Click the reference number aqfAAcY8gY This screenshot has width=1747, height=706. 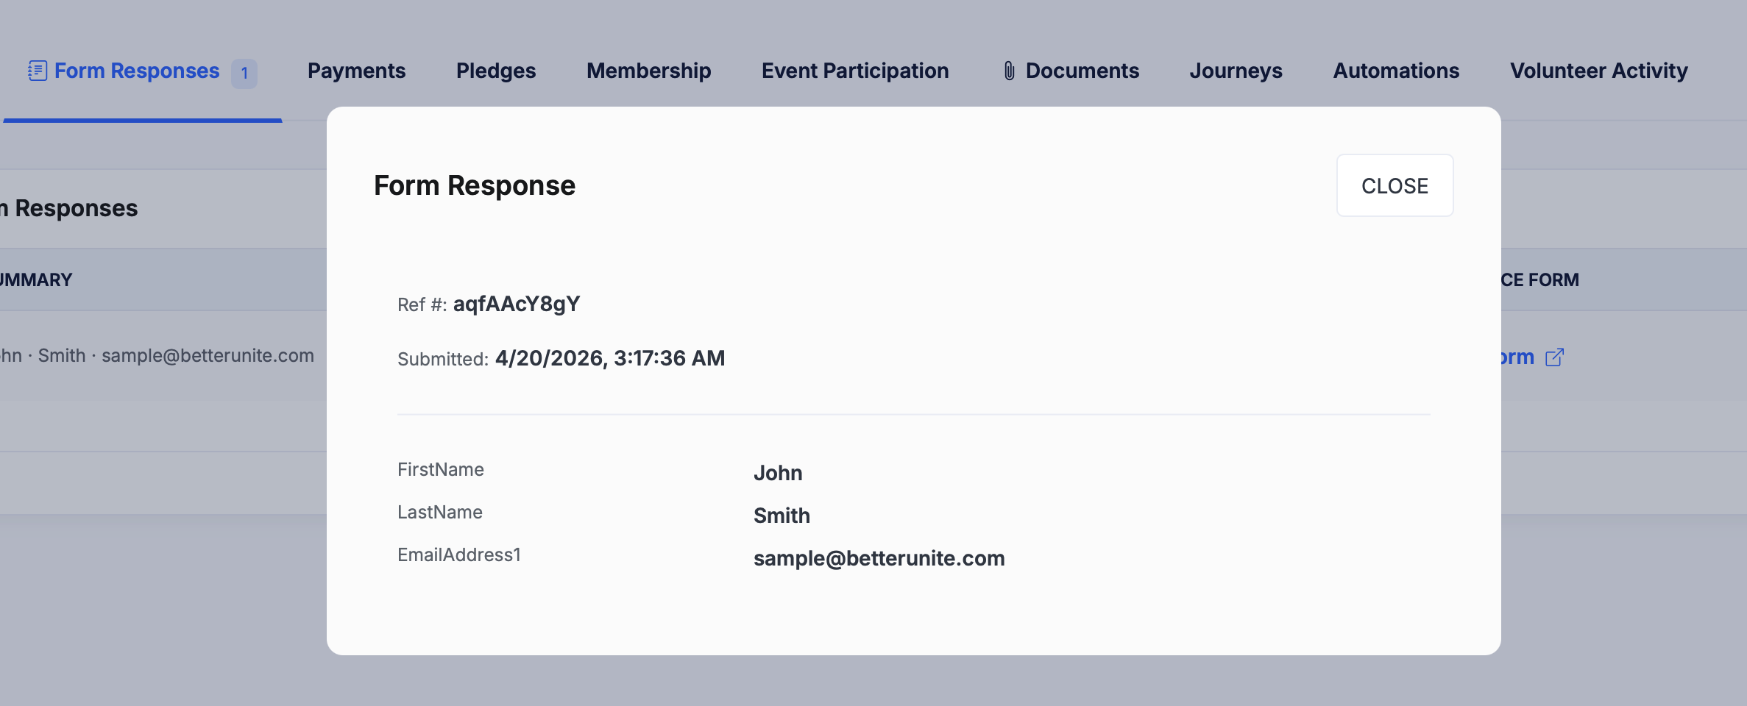coord(516,304)
